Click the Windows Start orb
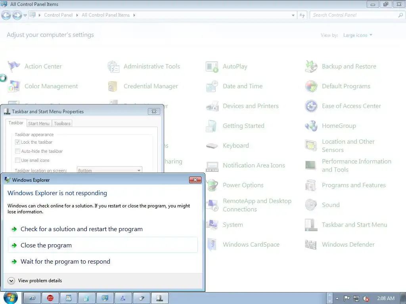406x304 pixels. coord(10,298)
